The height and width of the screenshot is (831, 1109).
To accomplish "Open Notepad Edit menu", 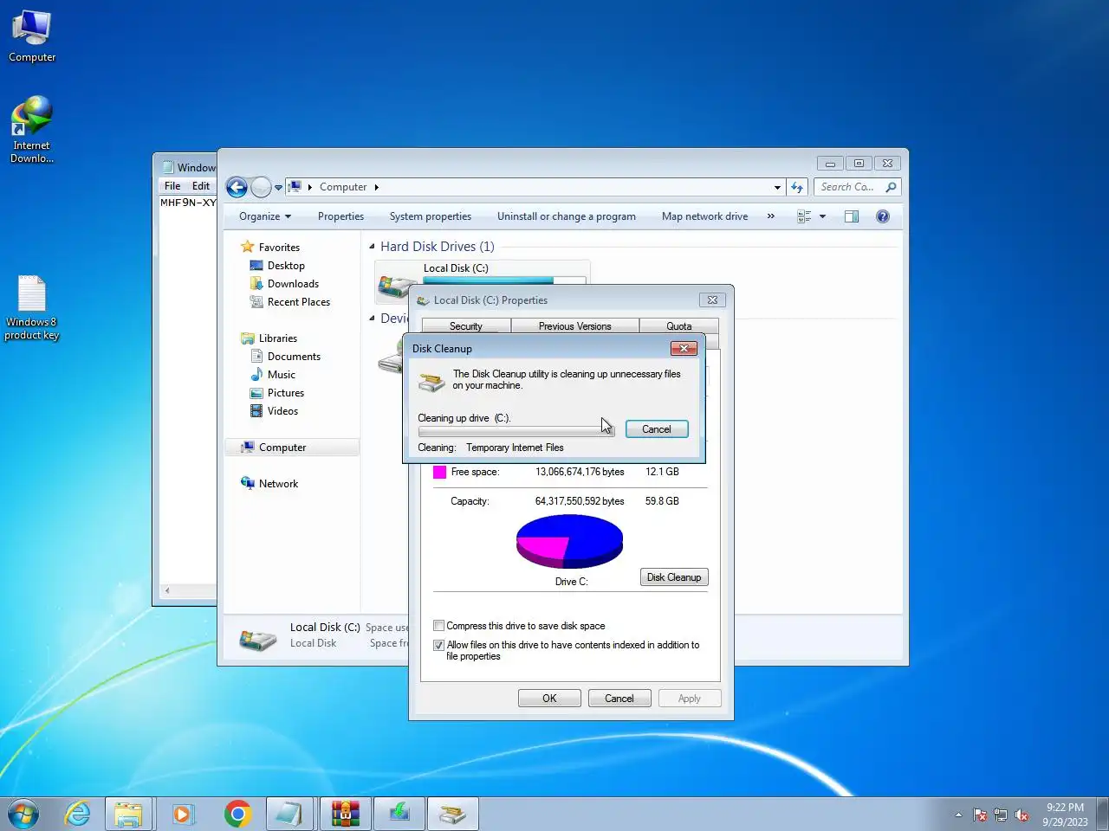I will (x=201, y=185).
